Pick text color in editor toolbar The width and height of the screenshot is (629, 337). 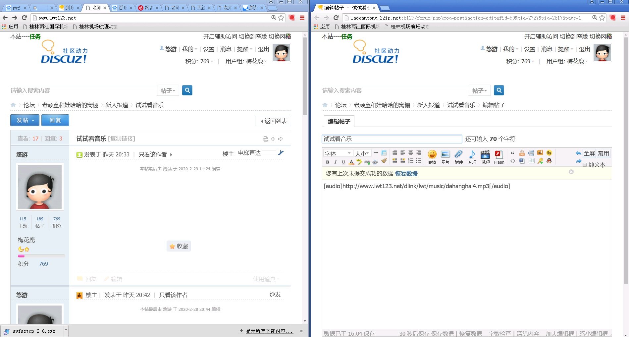[x=351, y=162]
